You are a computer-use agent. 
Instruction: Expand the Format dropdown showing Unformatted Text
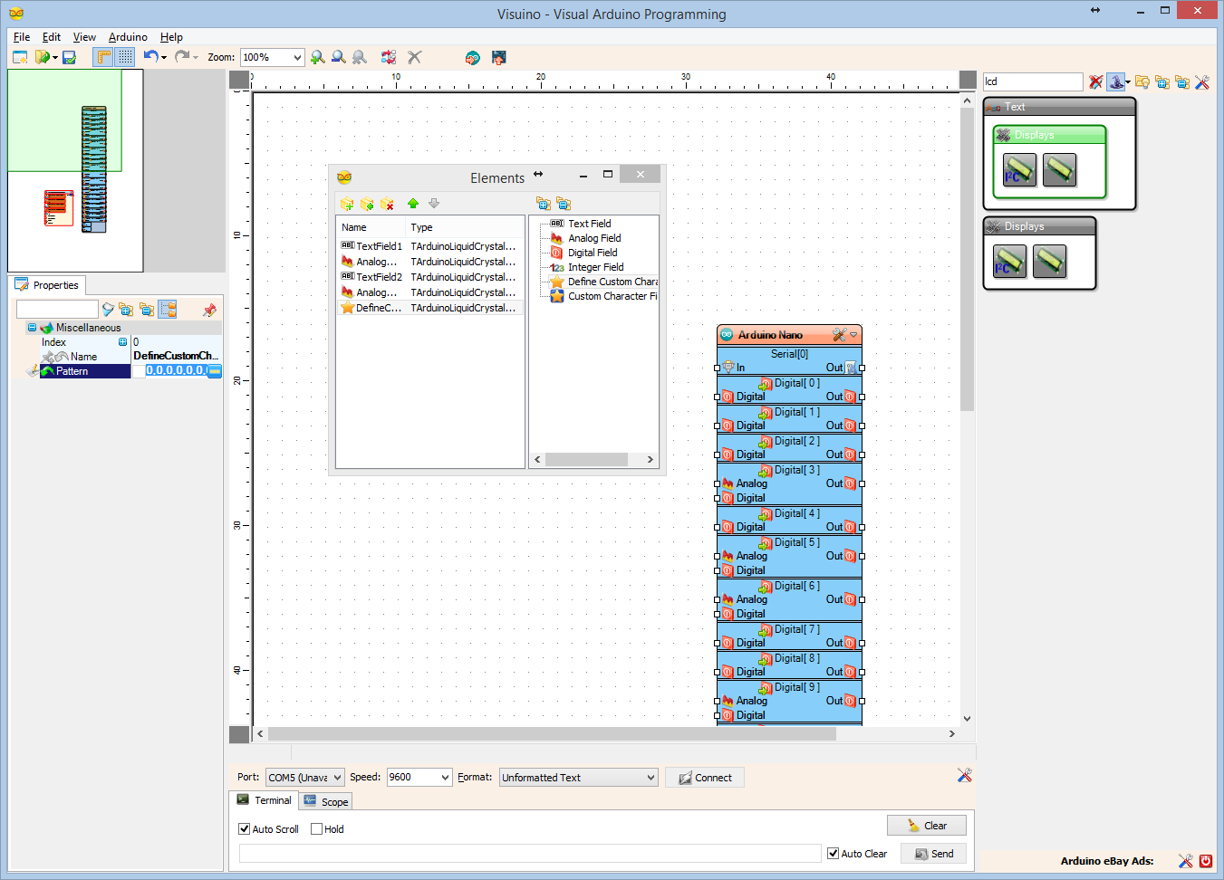pyautogui.click(x=651, y=778)
